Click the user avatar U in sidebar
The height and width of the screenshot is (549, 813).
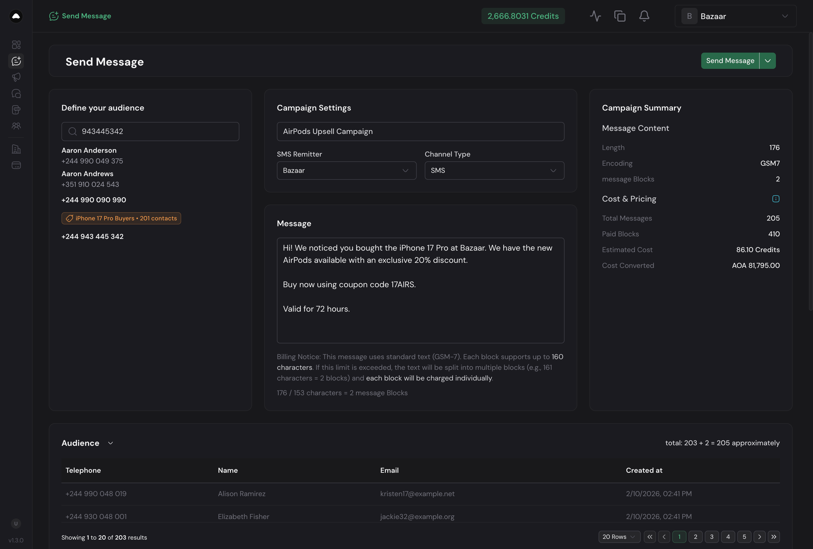coord(16,524)
